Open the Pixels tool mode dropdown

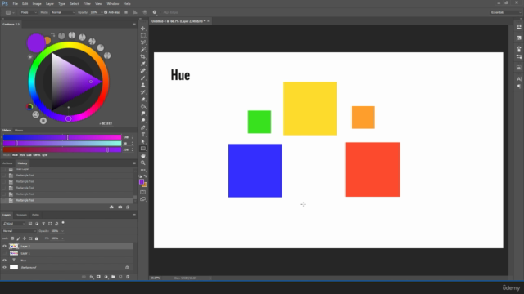click(x=29, y=12)
